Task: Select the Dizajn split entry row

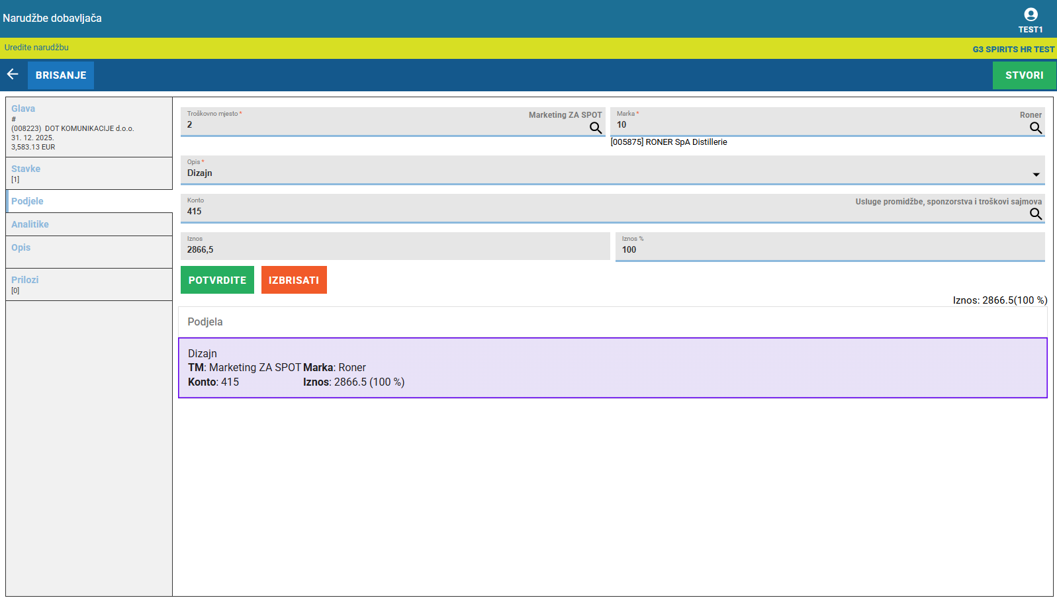Action: pos(612,368)
